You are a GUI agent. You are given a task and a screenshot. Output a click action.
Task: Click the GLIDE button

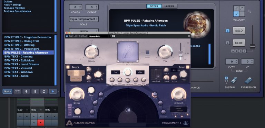[239, 43]
